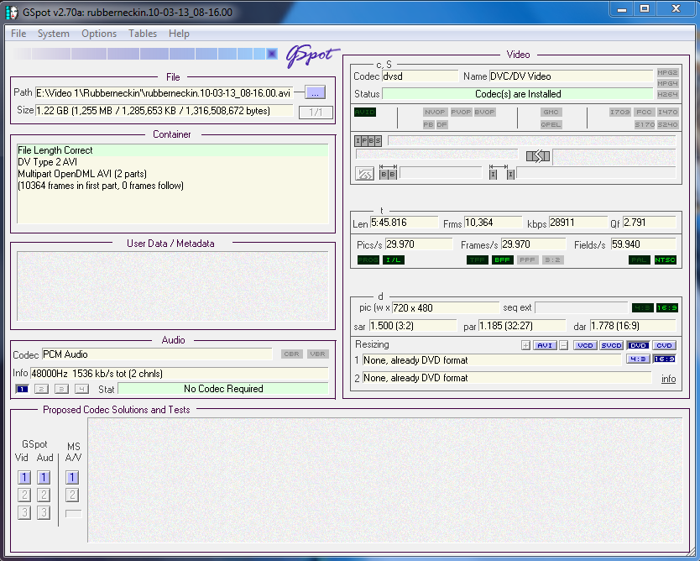Click the green 16:9 aspect indicator beside seq ext
Viewport: 700px width, 561px height.
point(666,307)
